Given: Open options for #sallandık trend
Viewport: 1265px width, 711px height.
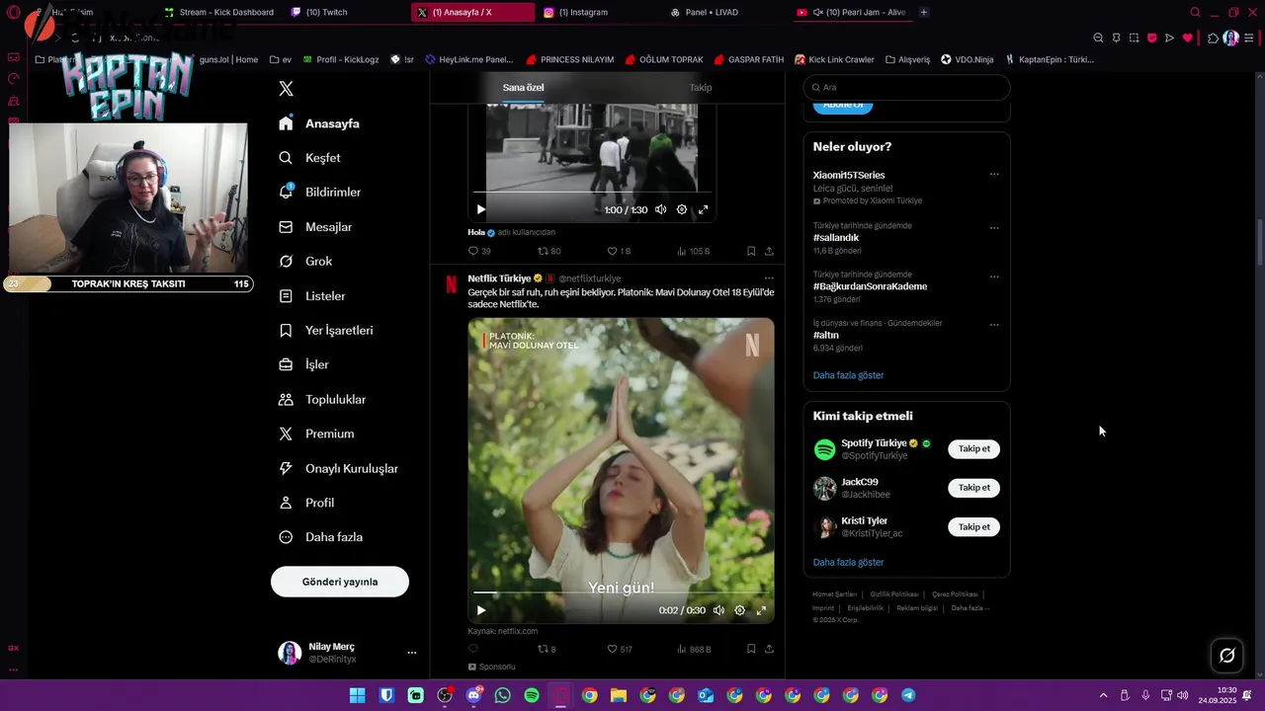Looking at the screenshot, I should coord(994,227).
